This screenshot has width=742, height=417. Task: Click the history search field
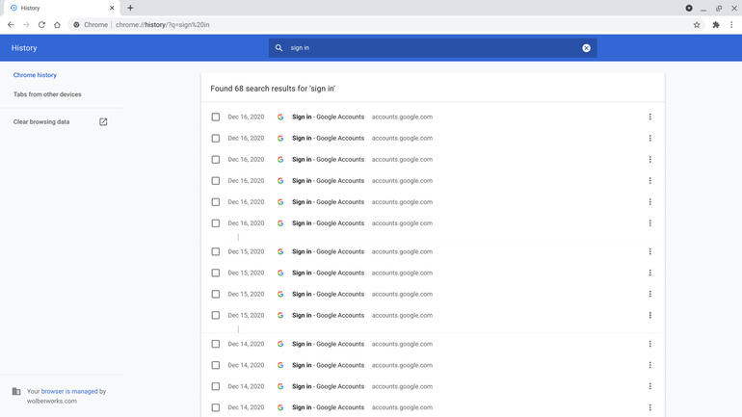pyautogui.click(x=434, y=47)
